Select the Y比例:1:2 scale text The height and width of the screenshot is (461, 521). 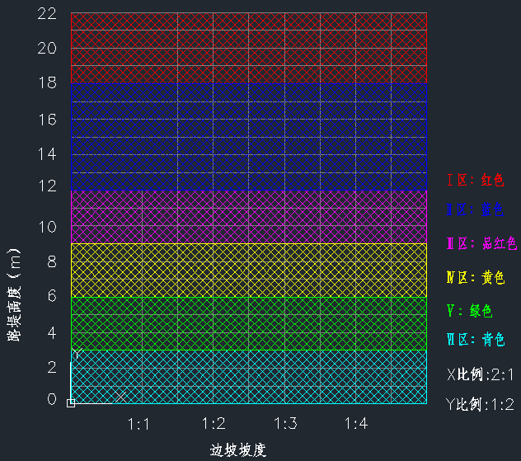480,404
